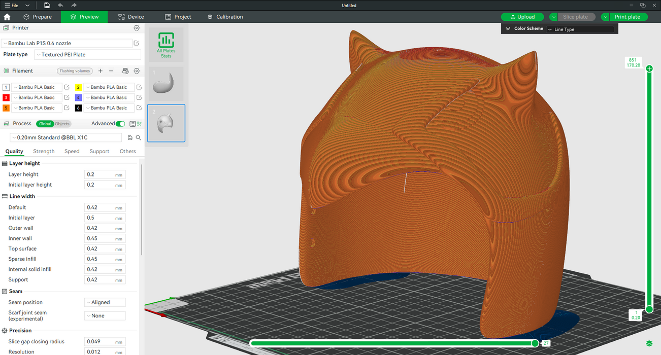Open the Color Scheme Line Type dropdown
This screenshot has width=661, height=355.
click(x=580, y=29)
